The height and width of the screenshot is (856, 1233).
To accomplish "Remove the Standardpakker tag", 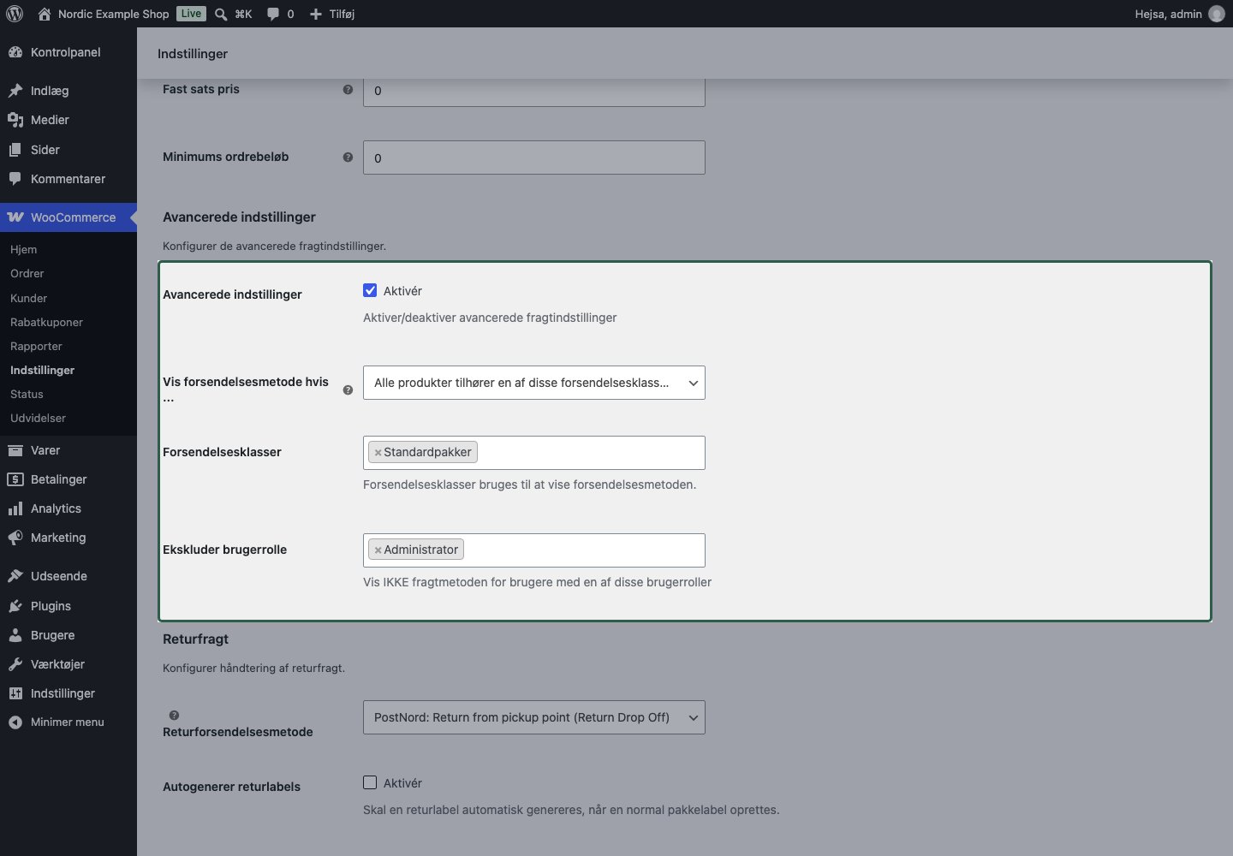I will point(378,453).
